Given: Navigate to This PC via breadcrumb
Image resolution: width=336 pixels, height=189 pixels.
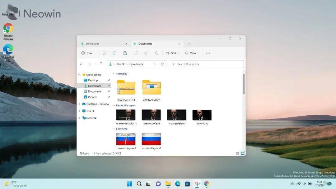Looking at the screenshot, I should click(x=120, y=64).
